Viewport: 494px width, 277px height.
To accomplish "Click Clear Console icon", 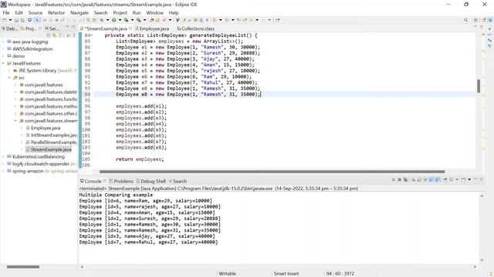I will [413, 179].
